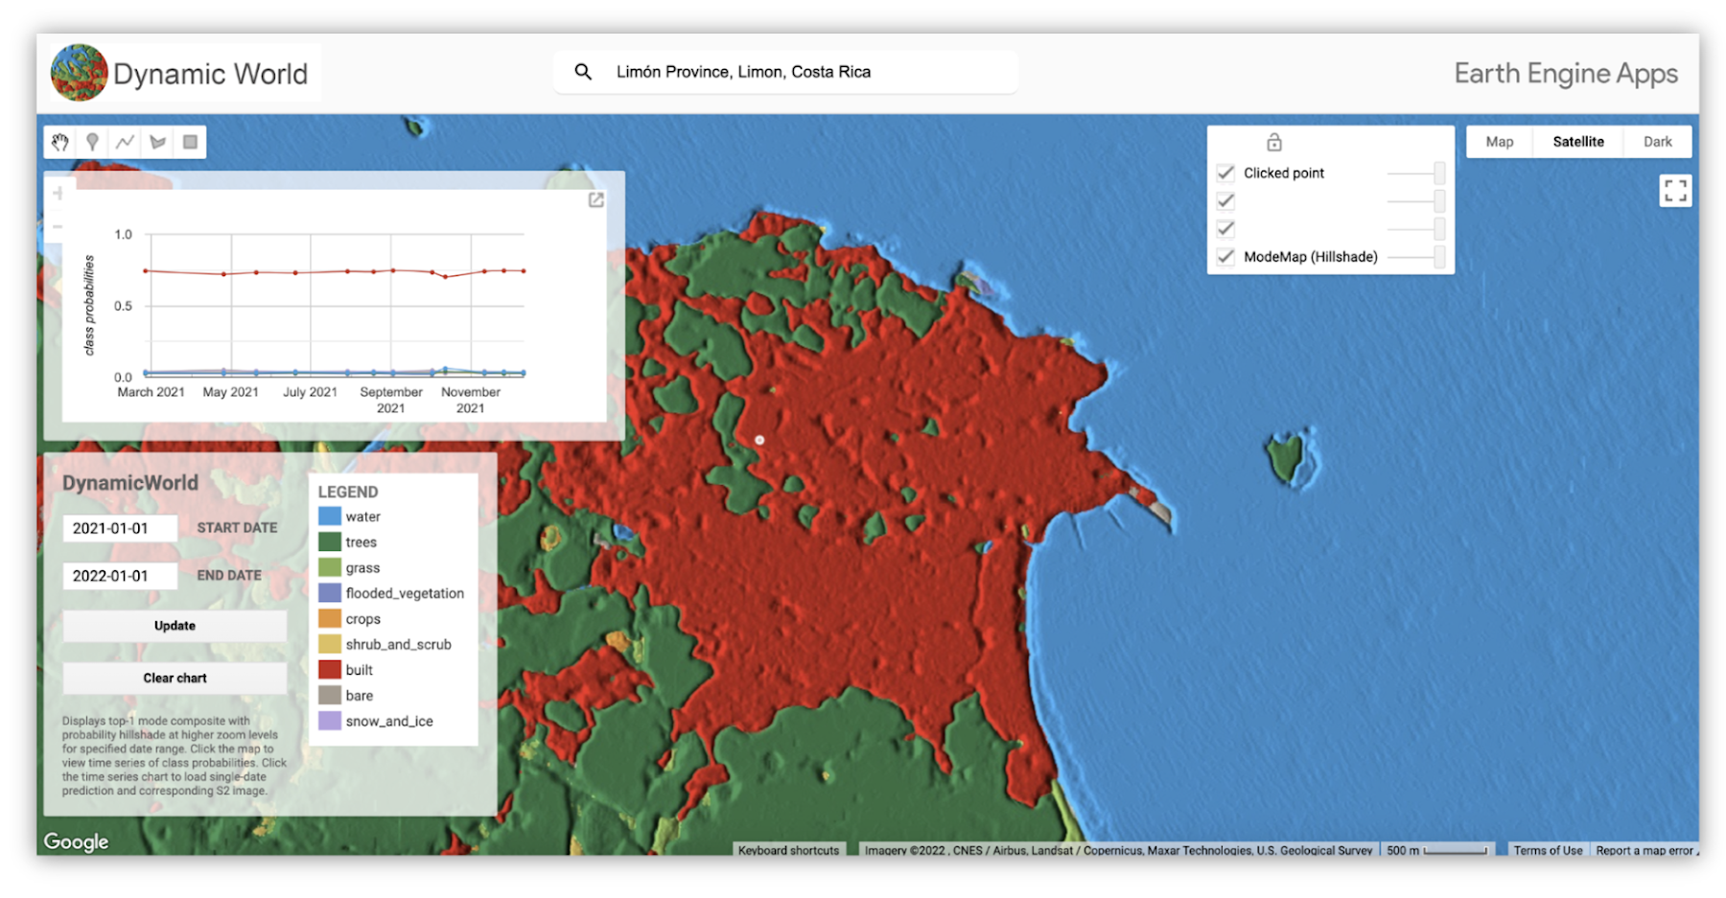
Task: Click the March 2021 axis label
Action: tap(151, 392)
